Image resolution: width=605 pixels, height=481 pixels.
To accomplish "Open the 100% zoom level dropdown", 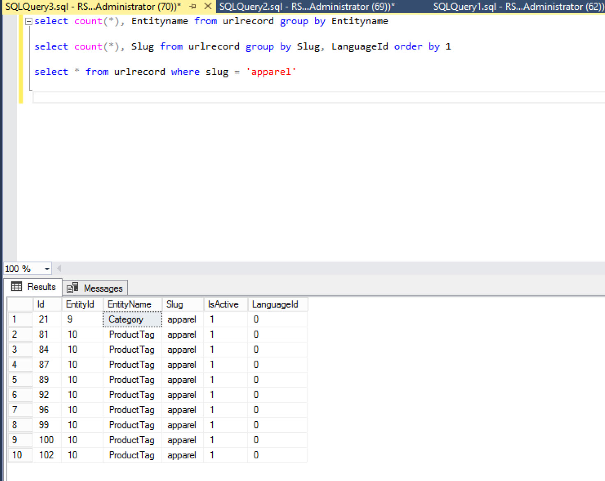I will [46, 268].
